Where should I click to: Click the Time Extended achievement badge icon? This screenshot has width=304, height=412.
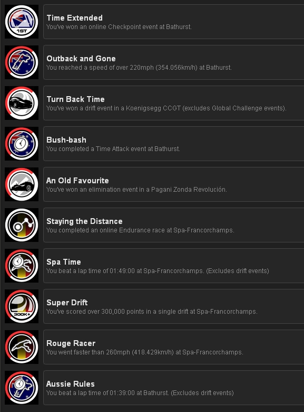[22, 22]
